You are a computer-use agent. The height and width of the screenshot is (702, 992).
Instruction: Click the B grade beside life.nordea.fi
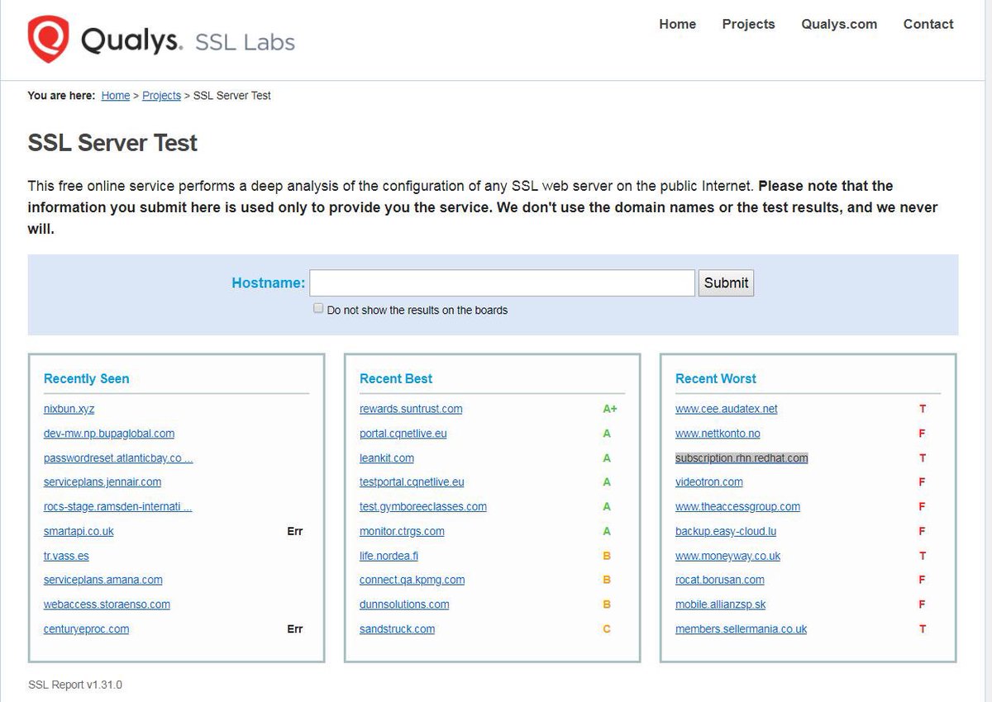pos(607,556)
